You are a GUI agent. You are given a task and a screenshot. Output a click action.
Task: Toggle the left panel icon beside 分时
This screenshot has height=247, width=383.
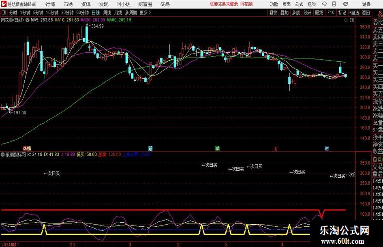[4, 13]
